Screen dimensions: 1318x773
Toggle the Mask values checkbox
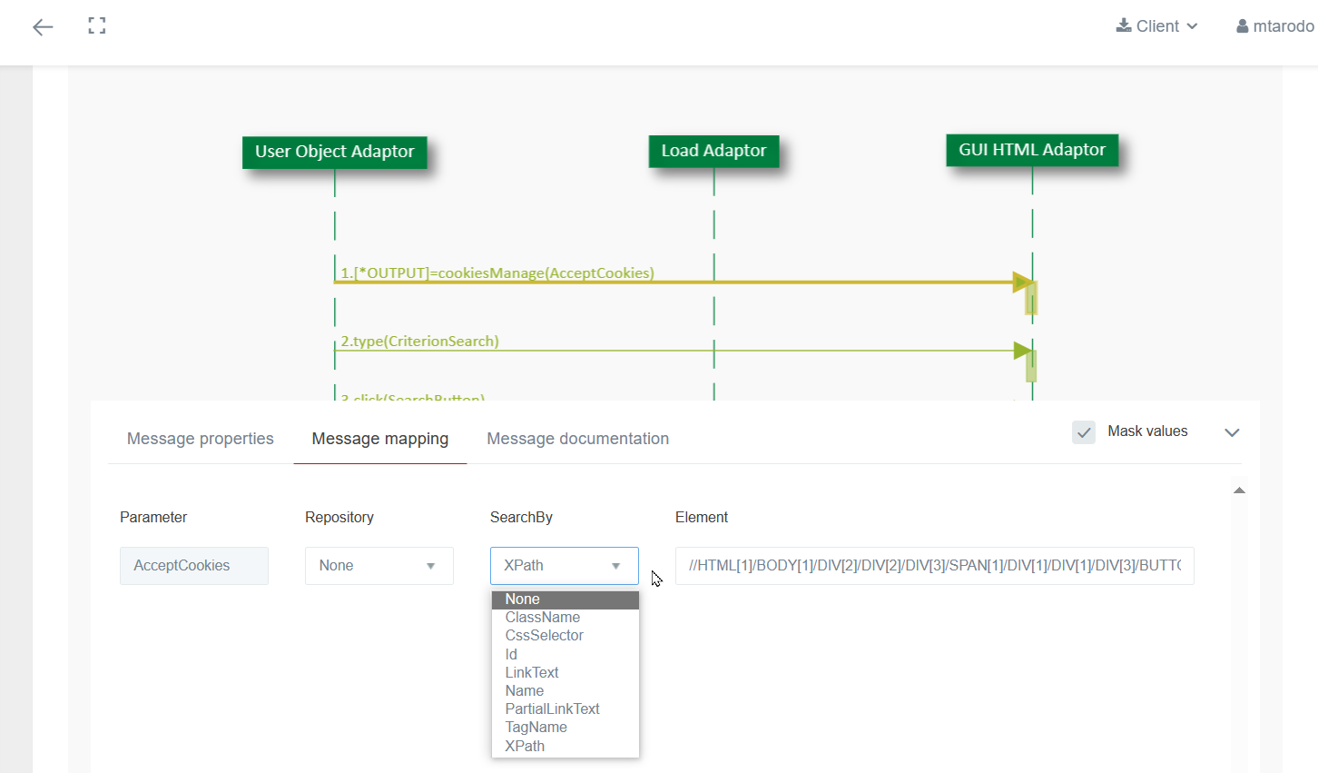click(x=1084, y=432)
